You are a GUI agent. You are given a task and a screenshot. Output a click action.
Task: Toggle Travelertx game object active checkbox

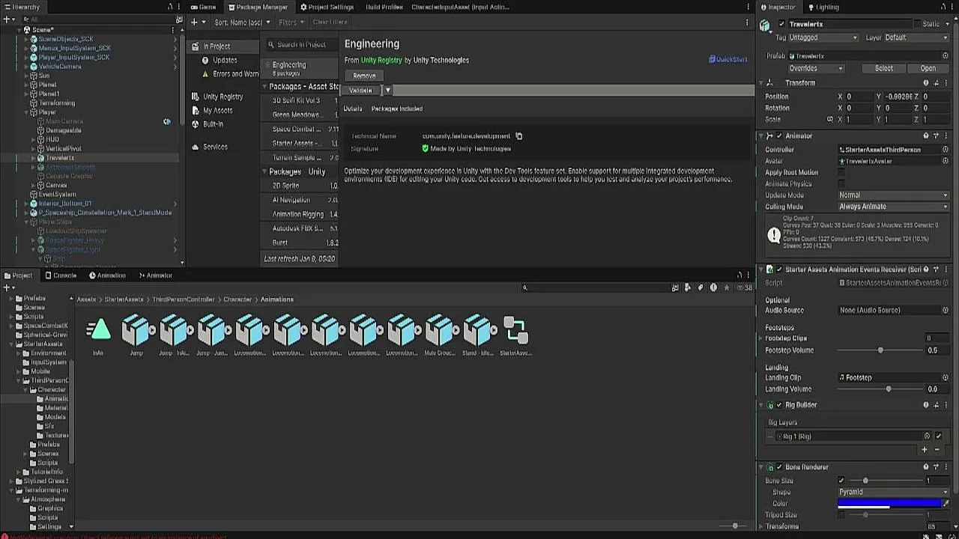781,24
